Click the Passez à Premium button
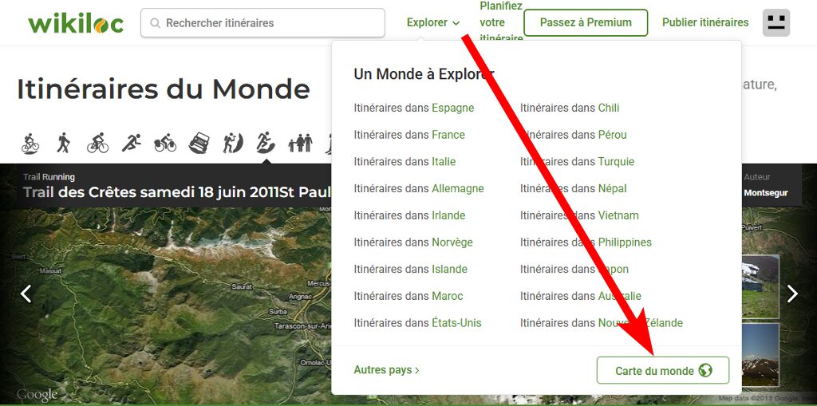Viewport: 817px width, 406px height. (586, 22)
